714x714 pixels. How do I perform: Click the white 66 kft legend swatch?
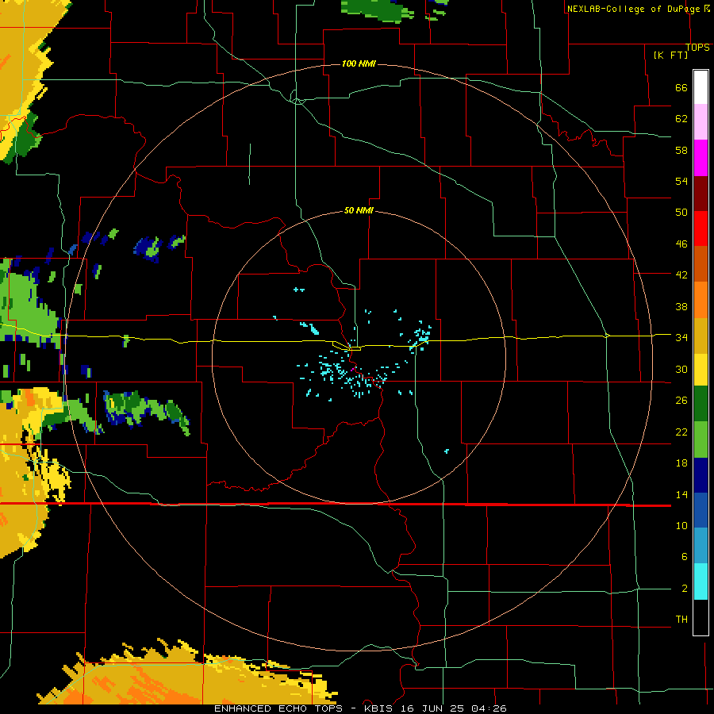(x=701, y=87)
